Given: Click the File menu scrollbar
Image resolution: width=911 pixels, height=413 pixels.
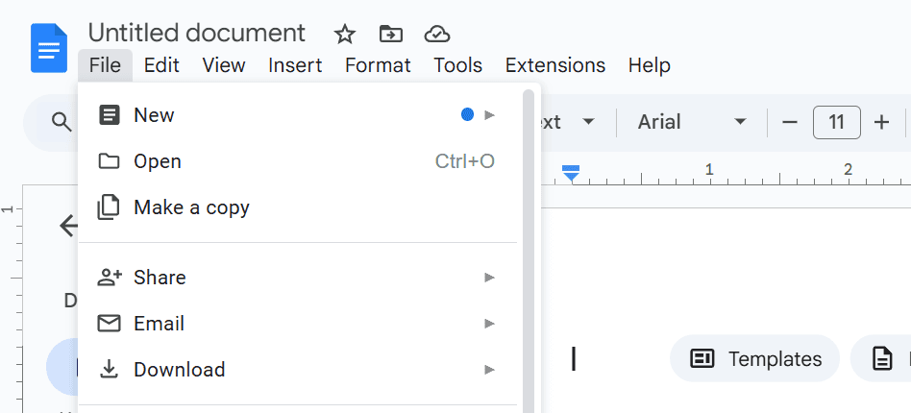Looking at the screenshot, I should tap(529, 251).
